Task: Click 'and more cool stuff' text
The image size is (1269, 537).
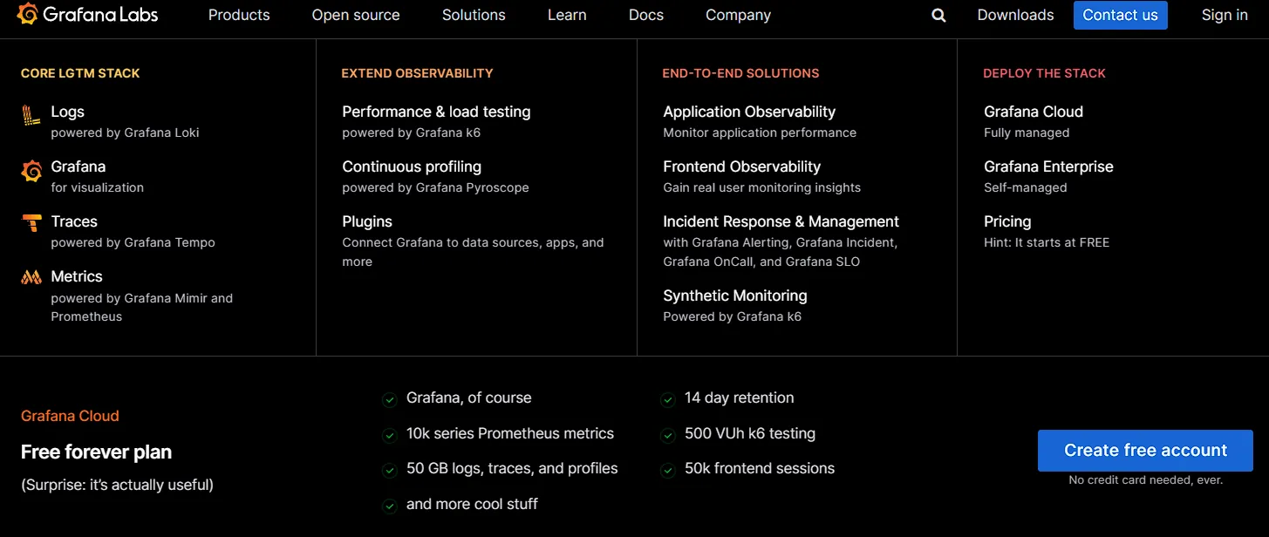Action: (x=472, y=504)
